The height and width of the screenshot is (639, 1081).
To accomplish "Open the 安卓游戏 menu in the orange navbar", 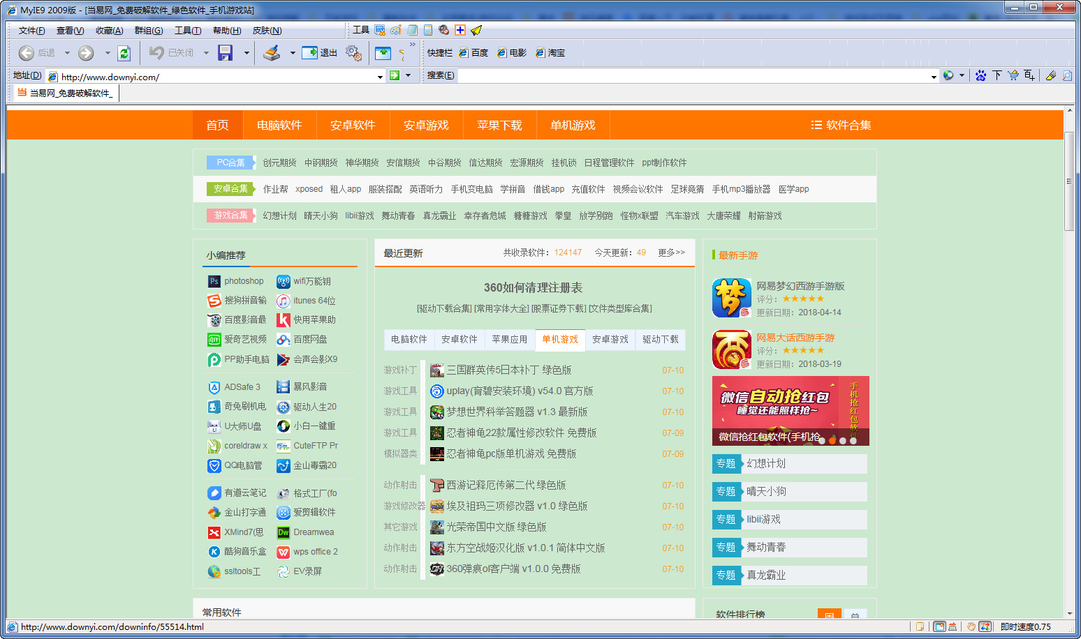I will [426, 125].
